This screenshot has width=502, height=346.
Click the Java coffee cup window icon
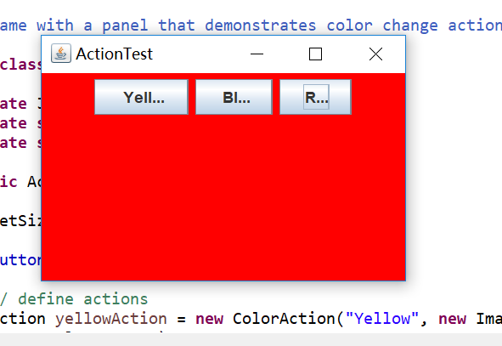click(61, 54)
